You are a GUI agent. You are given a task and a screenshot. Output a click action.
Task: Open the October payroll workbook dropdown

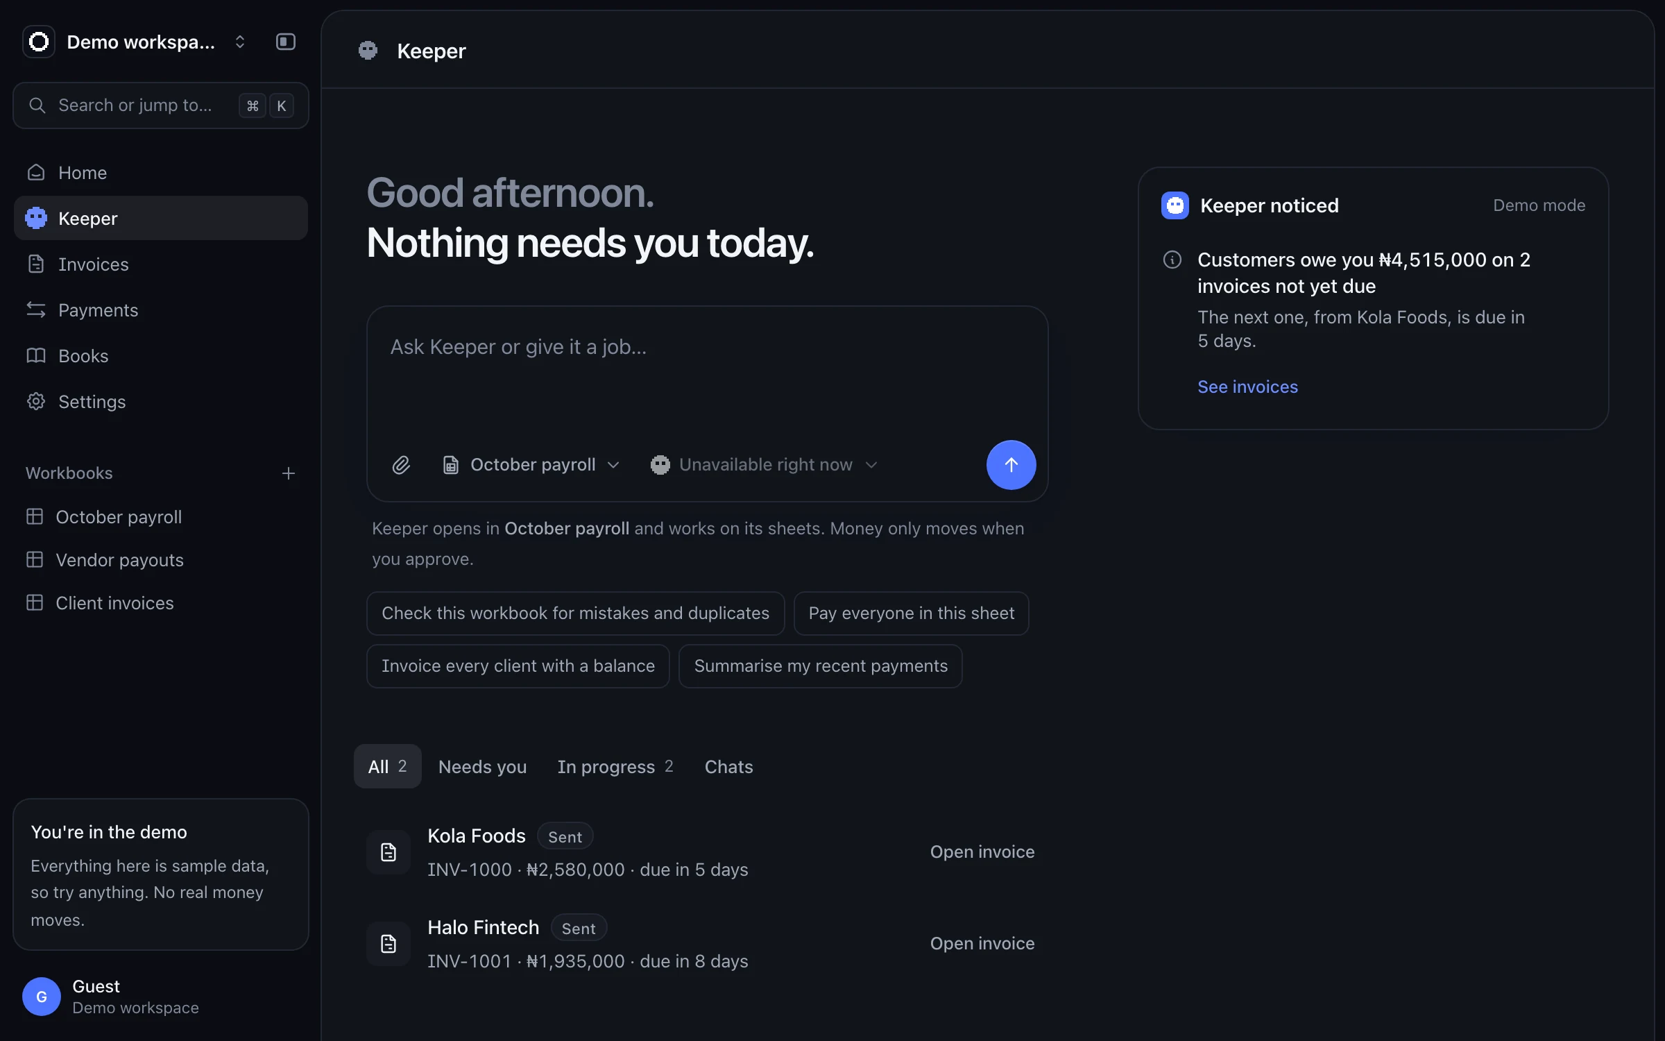point(531,465)
